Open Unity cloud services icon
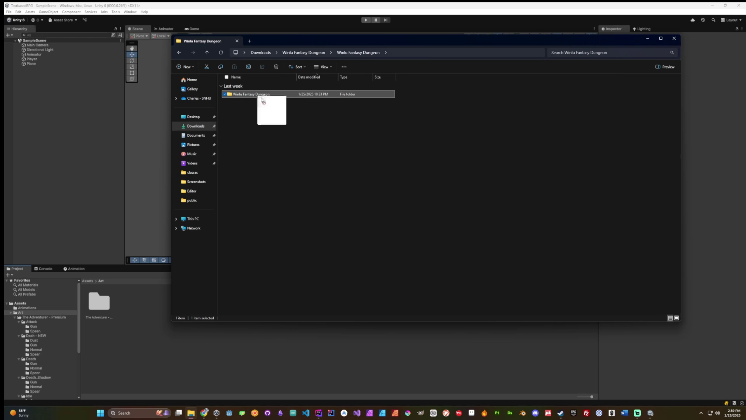The image size is (746, 420). pos(692,20)
